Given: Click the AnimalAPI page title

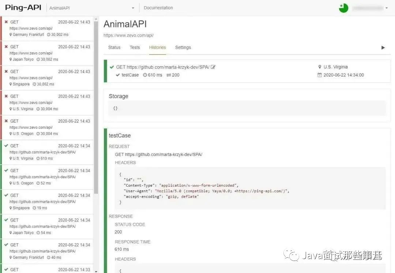Looking at the screenshot, I should click(x=125, y=24).
